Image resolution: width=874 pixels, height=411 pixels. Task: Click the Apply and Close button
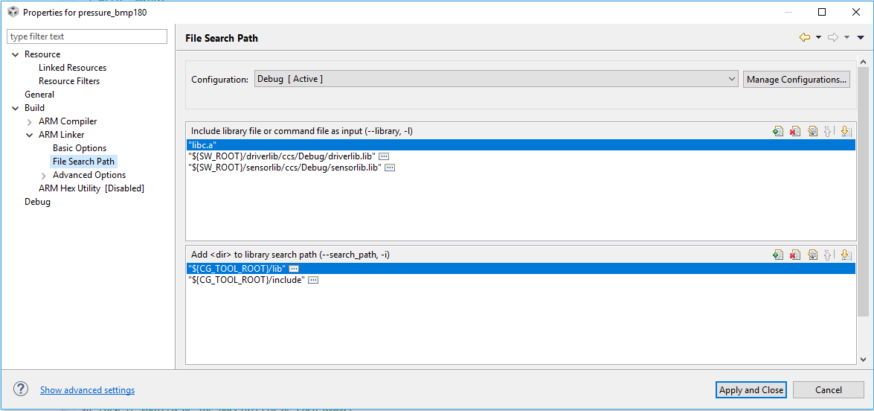pos(751,389)
